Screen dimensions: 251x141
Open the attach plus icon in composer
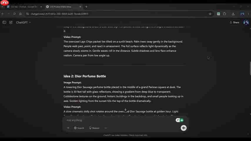point(68,128)
